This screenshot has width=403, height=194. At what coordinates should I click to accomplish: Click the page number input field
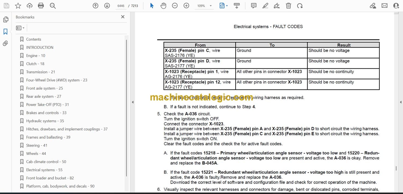121,6
